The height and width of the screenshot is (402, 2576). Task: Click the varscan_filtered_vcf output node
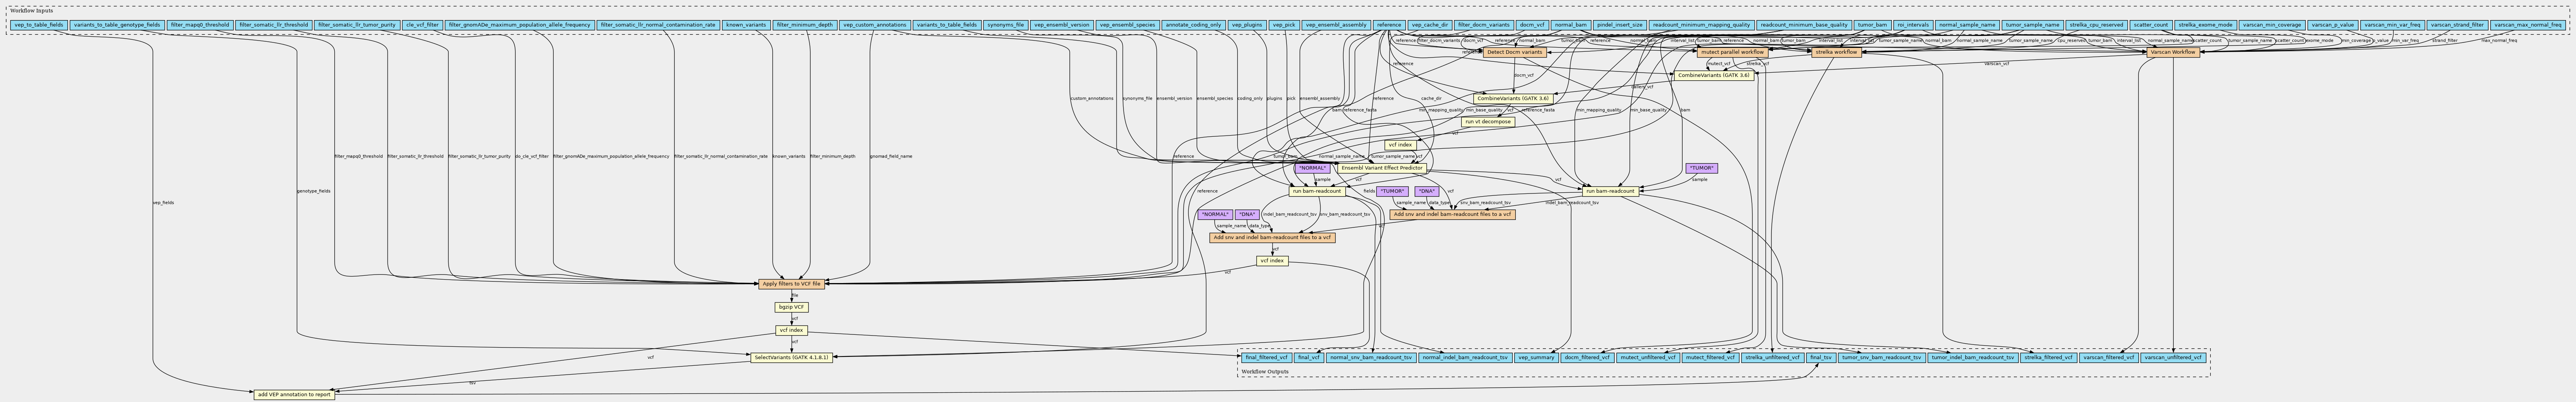2109,357
